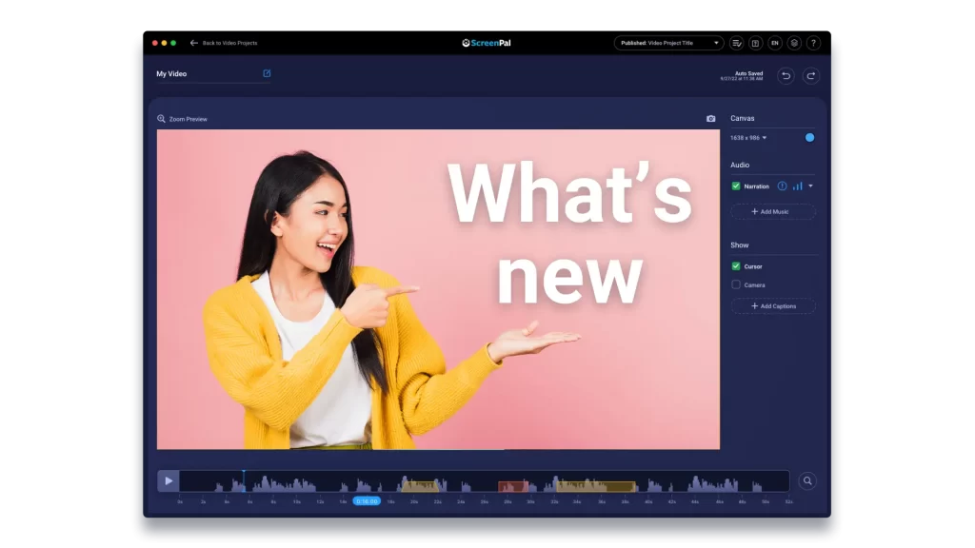The height and width of the screenshot is (548, 975).
Task: Change language with the EN button
Action: pos(775,43)
